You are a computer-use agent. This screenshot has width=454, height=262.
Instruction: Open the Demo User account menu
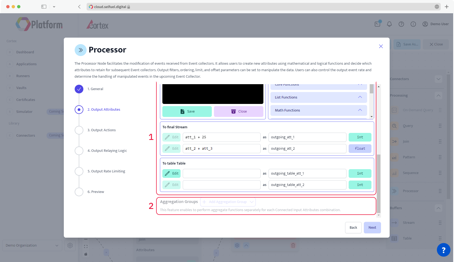click(x=436, y=24)
